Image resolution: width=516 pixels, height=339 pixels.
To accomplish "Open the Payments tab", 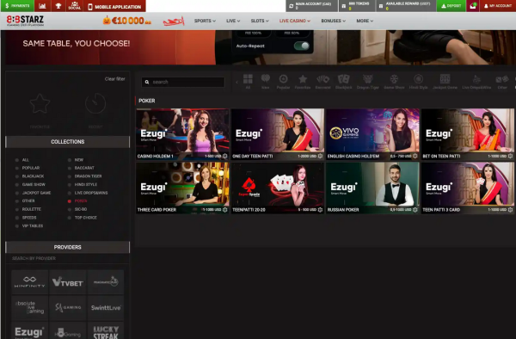I will coord(17,6).
